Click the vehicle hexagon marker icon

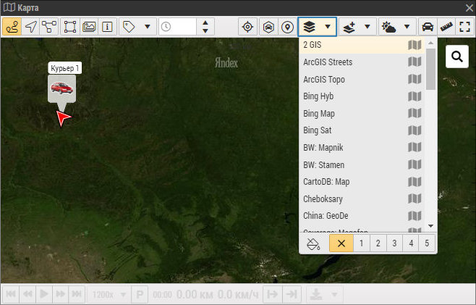pyautogui.click(x=268, y=27)
